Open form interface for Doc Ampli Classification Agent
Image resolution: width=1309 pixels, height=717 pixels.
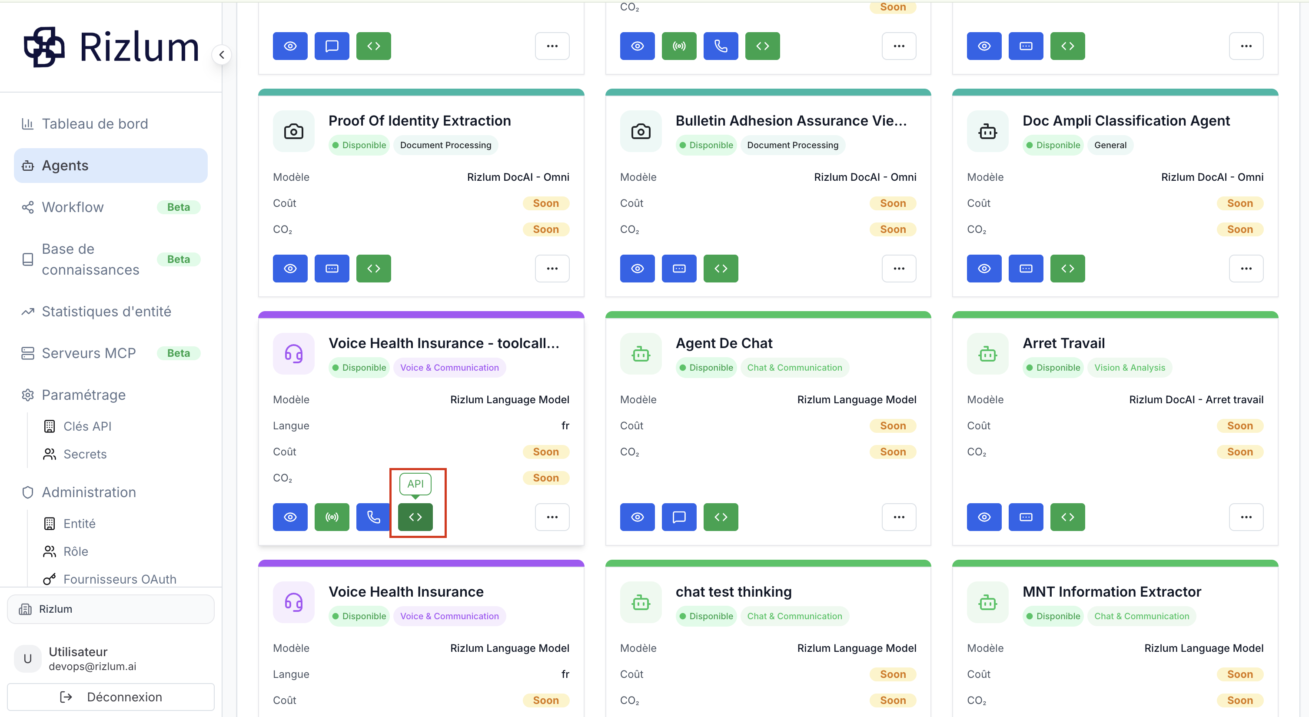pos(1026,268)
